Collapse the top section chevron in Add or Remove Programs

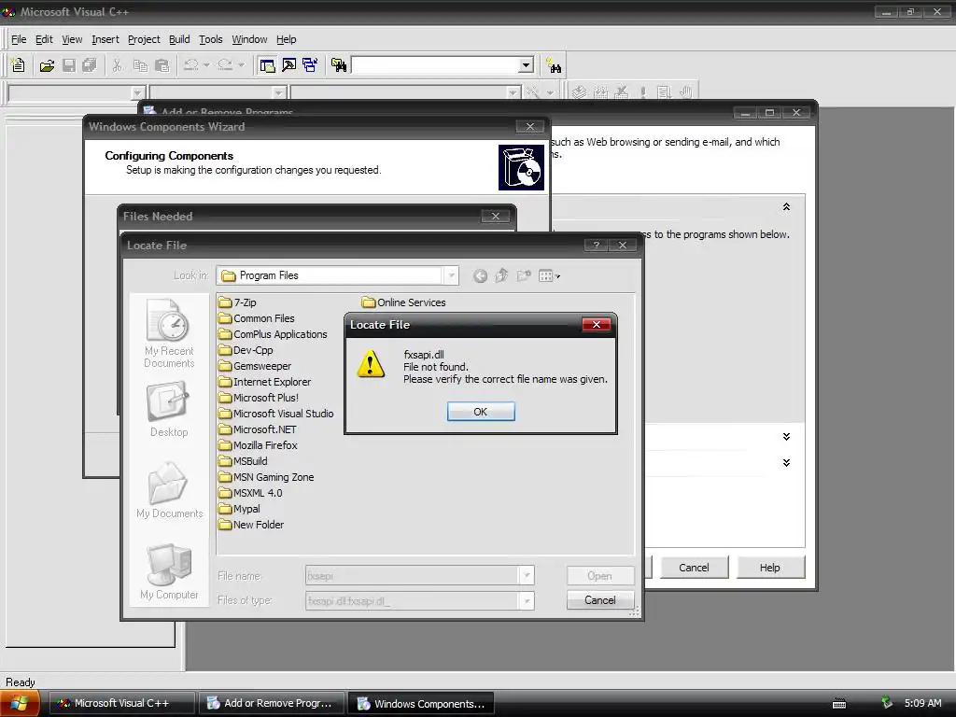pos(786,207)
